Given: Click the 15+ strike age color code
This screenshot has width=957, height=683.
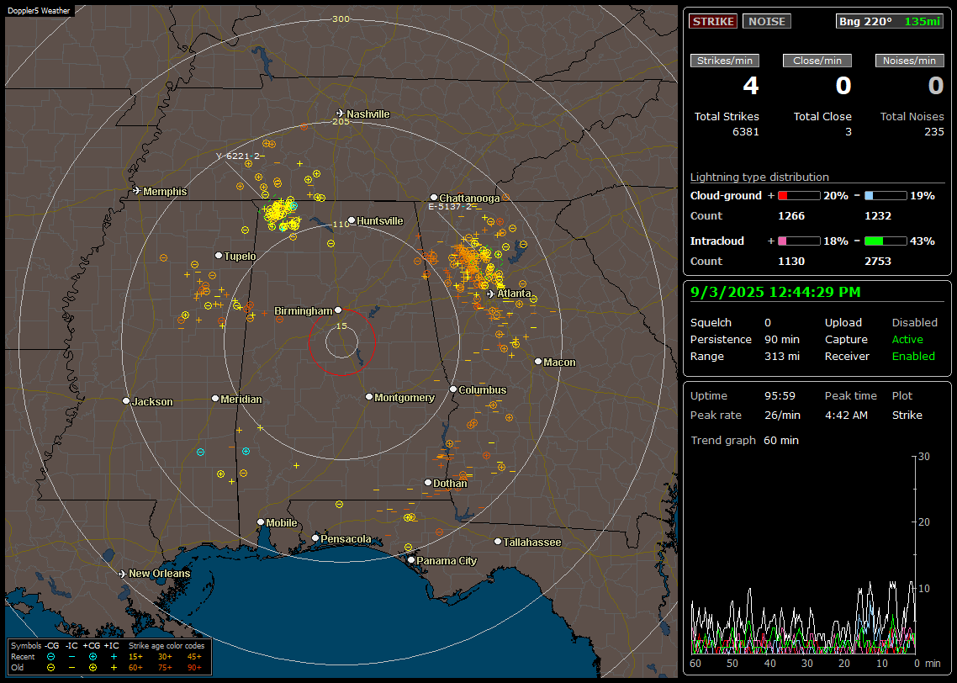Looking at the screenshot, I should (135, 657).
